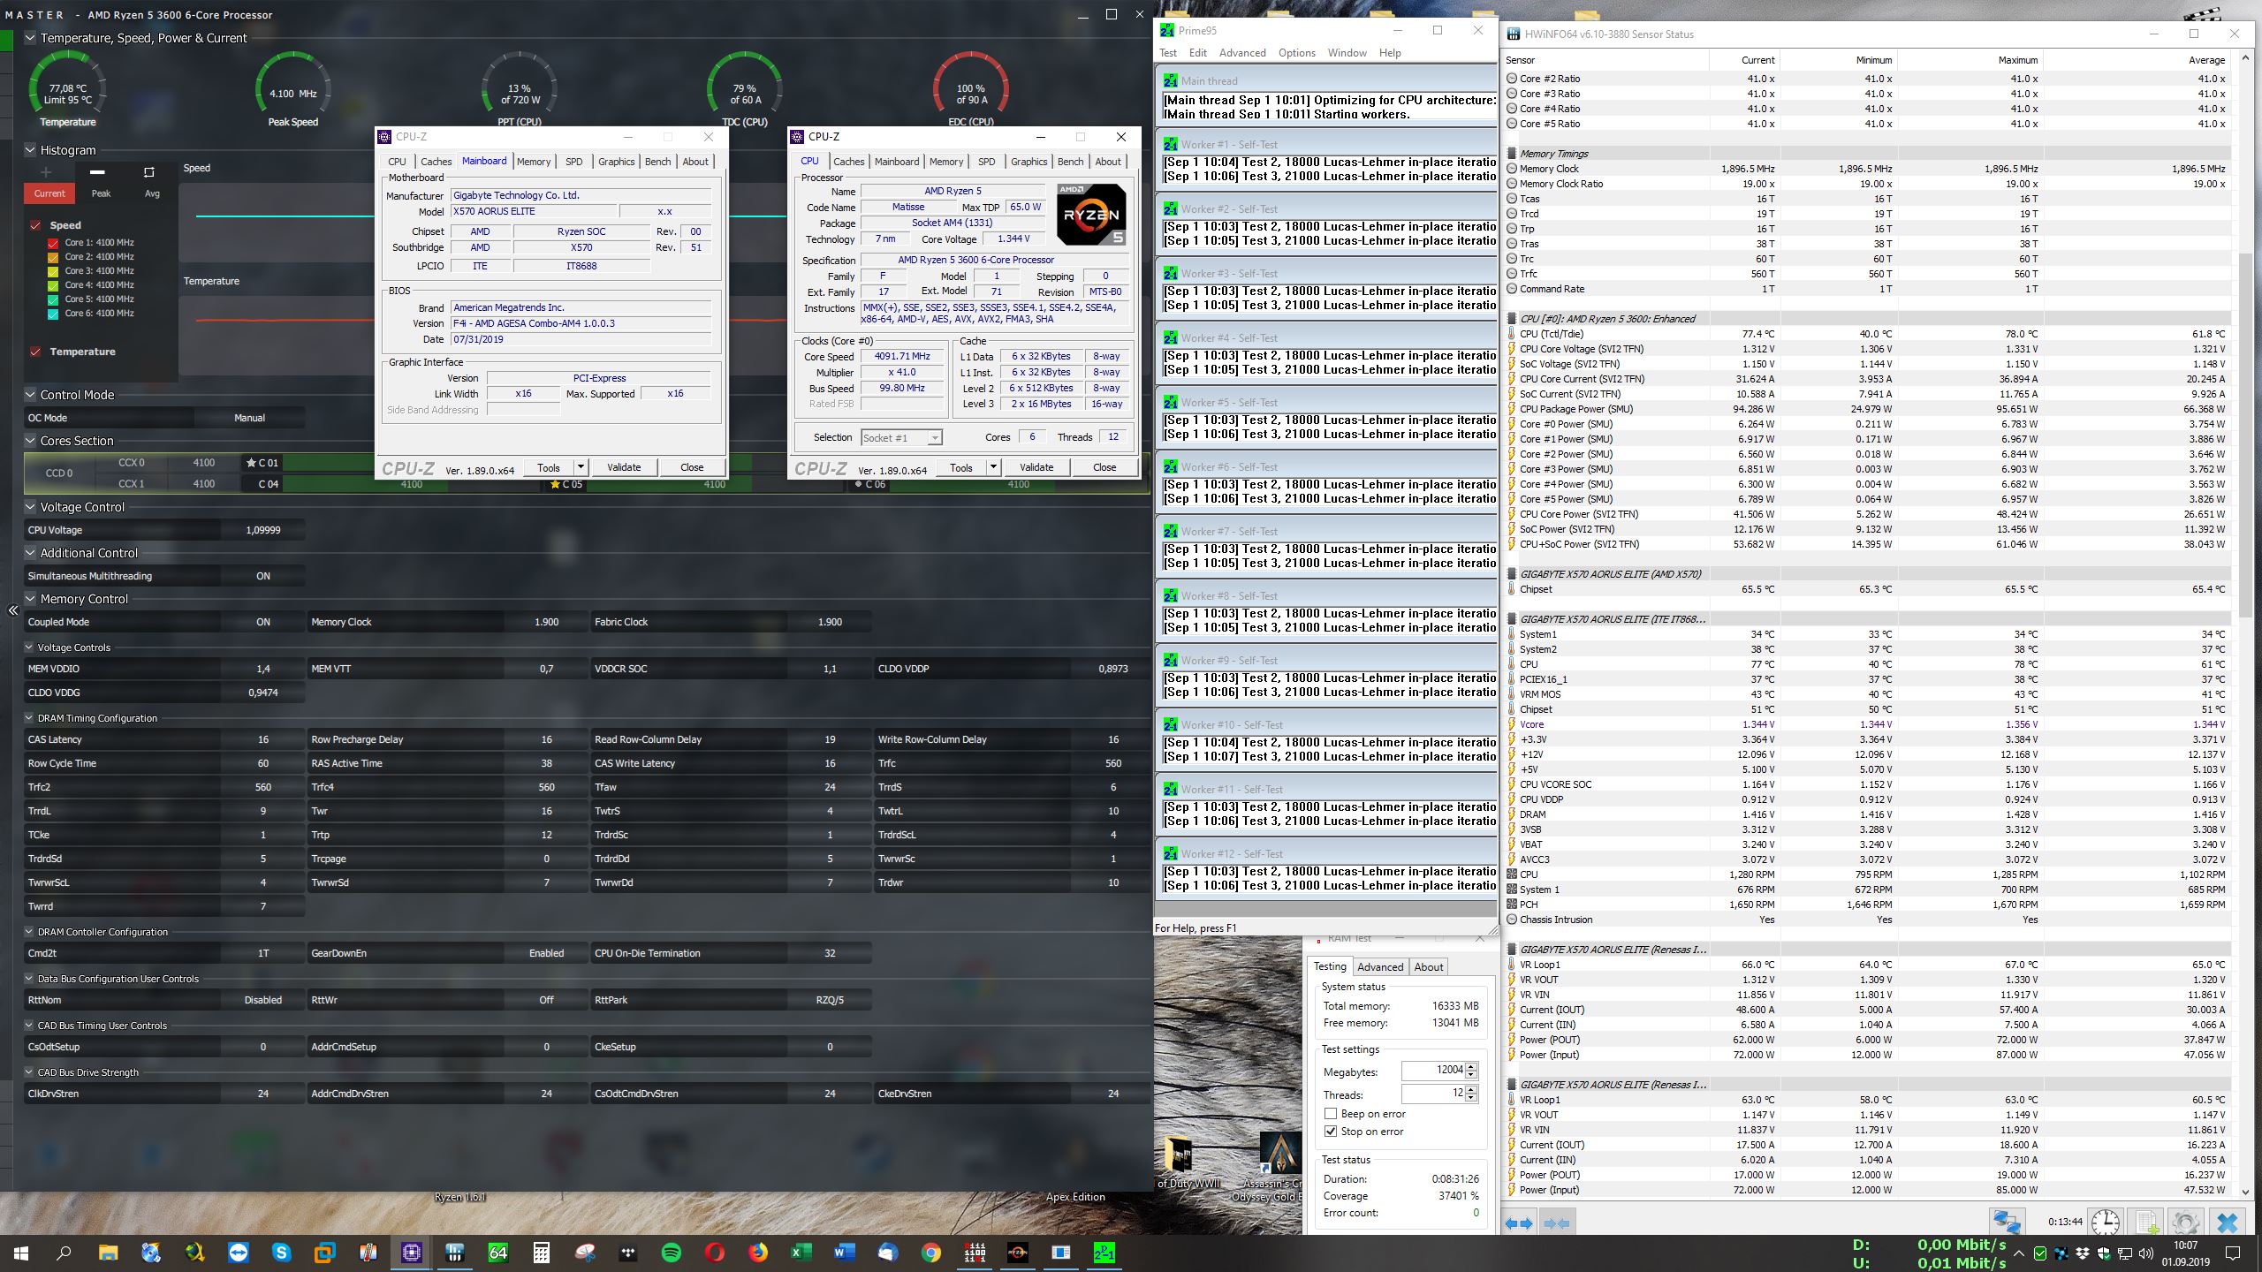The height and width of the screenshot is (1272, 2262).
Task: Click Tools button in CPU-Z Mainboard window
Action: coord(549,467)
